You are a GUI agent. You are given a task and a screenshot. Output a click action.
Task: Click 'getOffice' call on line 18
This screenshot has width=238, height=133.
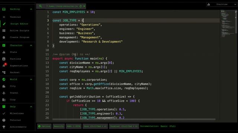pyautogui.click(x=101, y=84)
